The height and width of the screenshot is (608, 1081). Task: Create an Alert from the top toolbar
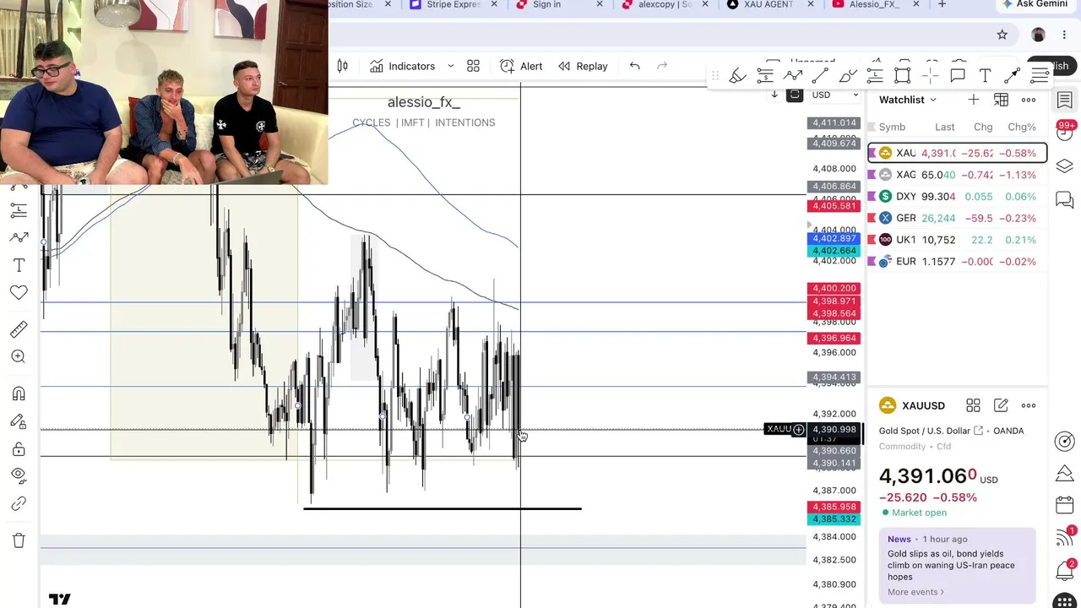pyautogui.click(x=521, y=66)
